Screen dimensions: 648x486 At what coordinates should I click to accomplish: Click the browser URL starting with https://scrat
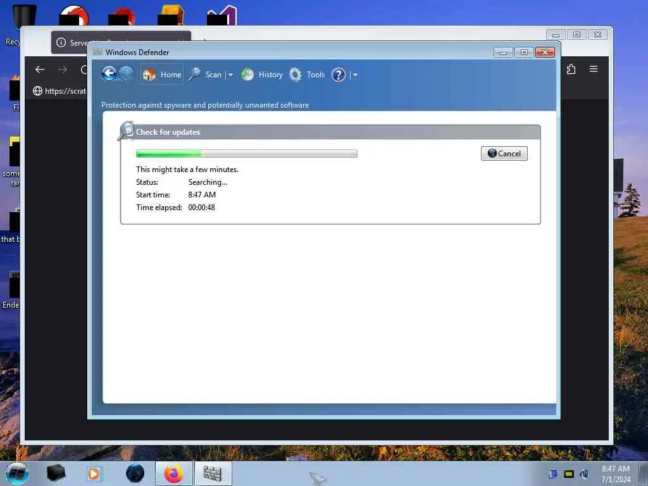(65, 91)
